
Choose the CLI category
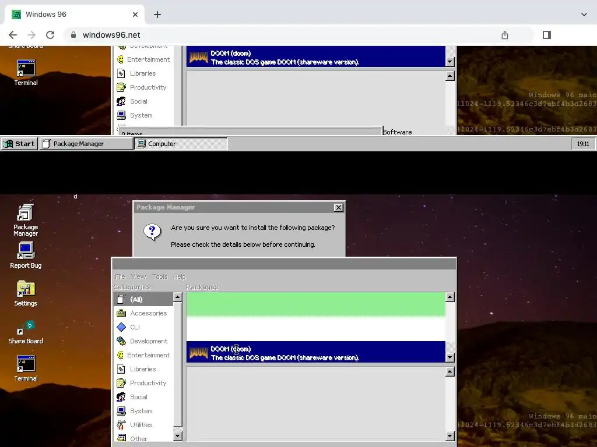click(143, 327)
